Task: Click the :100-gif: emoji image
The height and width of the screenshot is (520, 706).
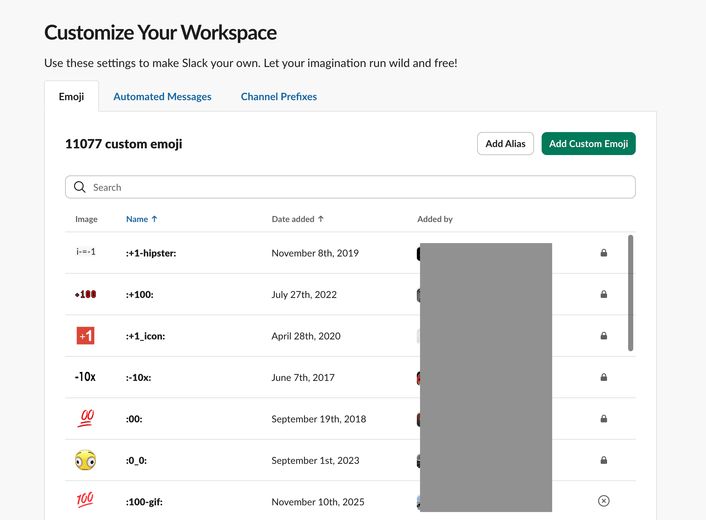Action: [x=85, y=500]
